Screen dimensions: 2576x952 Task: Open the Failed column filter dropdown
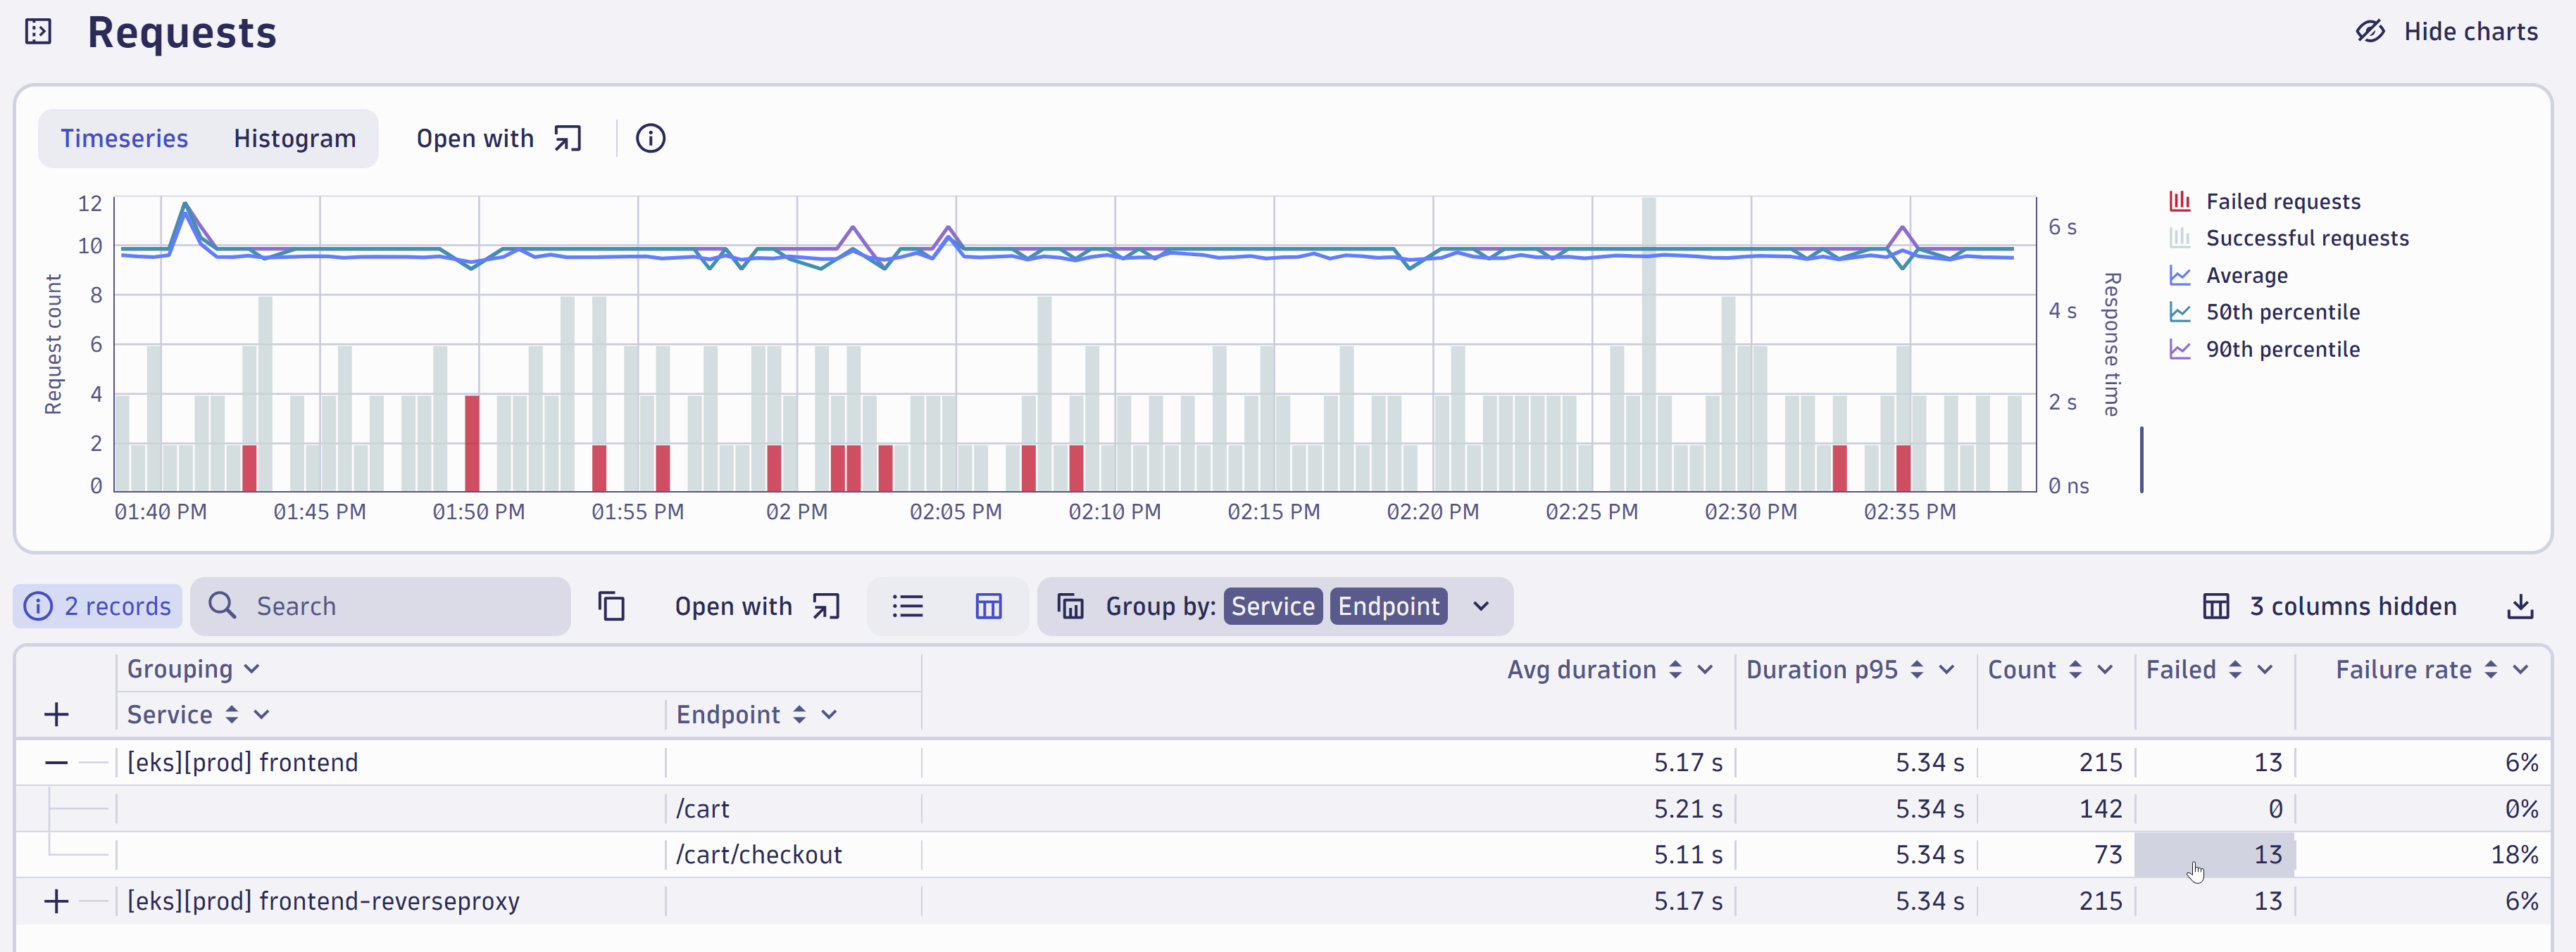[x=2266, y=669]
